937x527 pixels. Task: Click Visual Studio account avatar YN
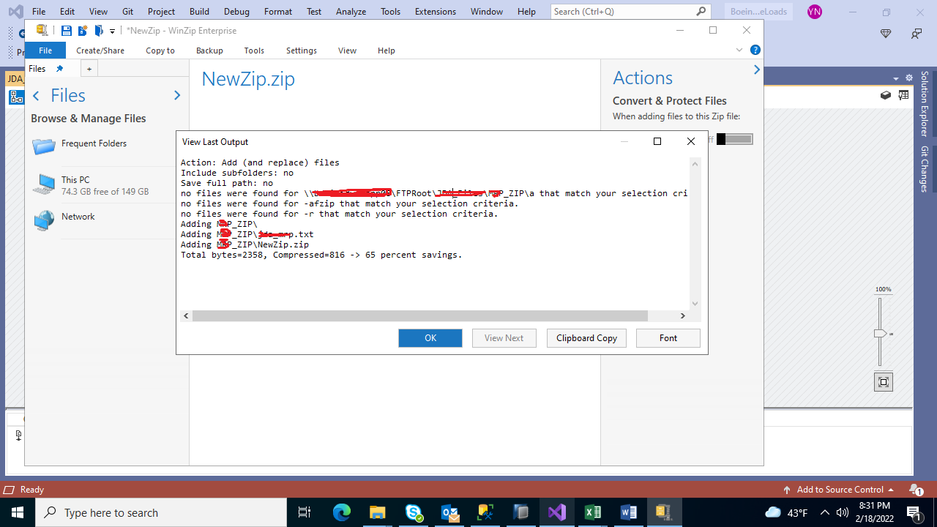point(814,12)
